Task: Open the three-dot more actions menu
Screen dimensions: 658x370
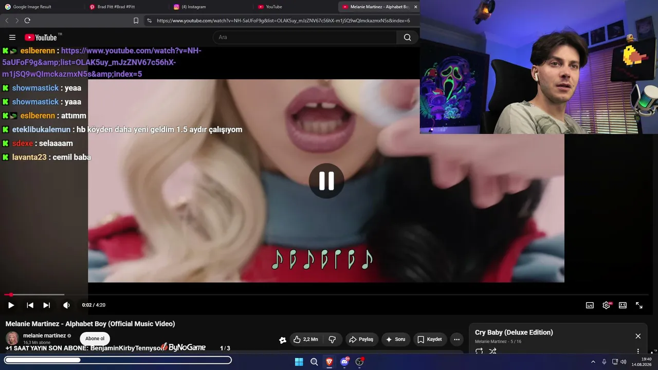Action: tap(456, 339)
